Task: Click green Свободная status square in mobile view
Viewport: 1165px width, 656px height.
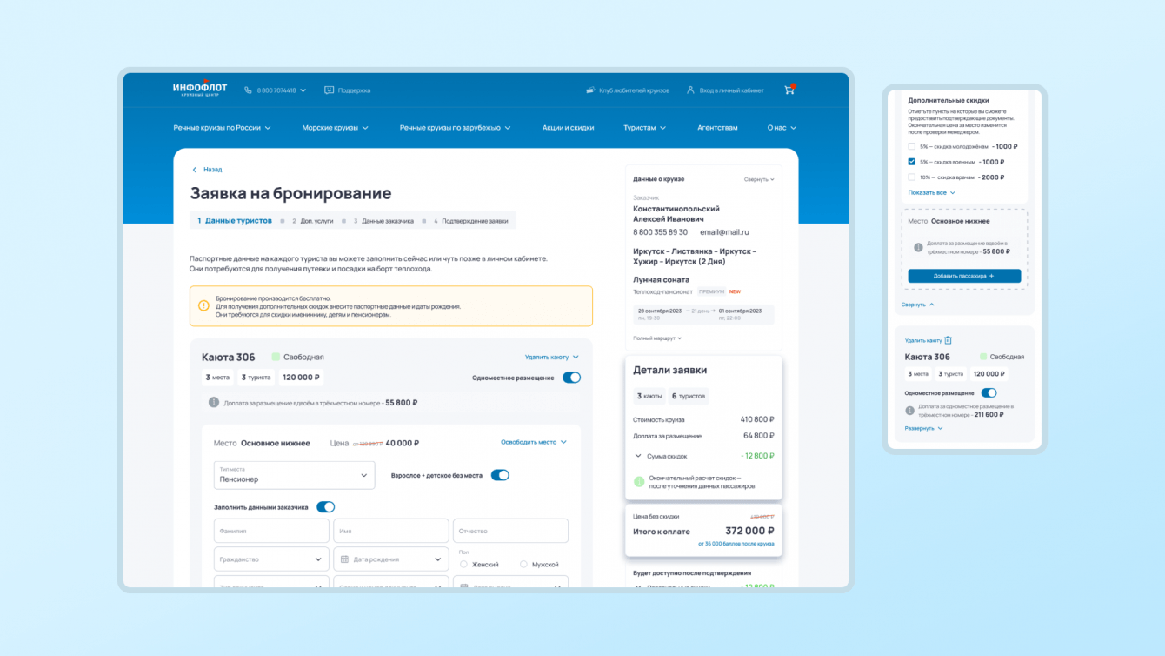Action: (984, 357)
